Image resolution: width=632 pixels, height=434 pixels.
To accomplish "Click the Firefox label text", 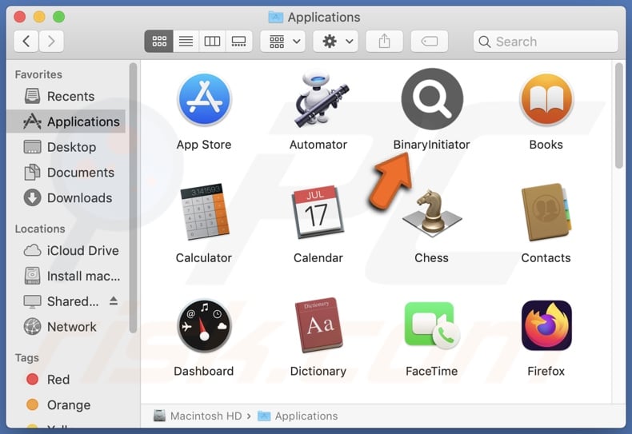I will point(546,371).
